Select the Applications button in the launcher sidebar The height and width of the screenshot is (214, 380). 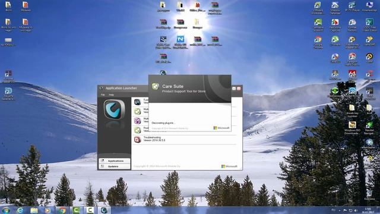tap(115, 161)
